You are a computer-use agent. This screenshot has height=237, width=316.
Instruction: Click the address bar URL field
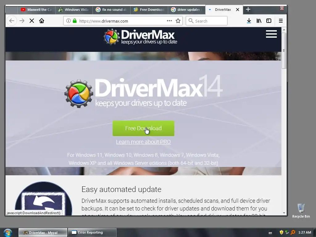[x=123, y=21]
